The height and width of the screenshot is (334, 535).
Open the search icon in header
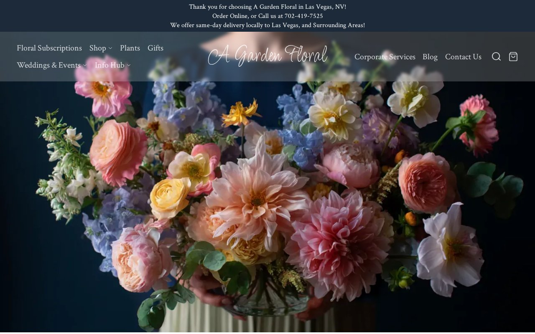point(496,56)
